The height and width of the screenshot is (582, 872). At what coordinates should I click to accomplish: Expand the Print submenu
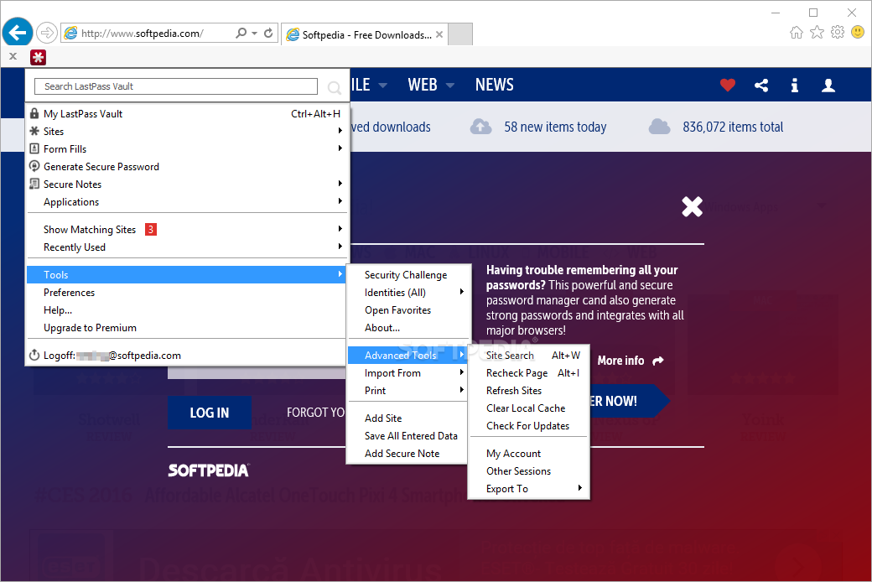click(407, 391)
